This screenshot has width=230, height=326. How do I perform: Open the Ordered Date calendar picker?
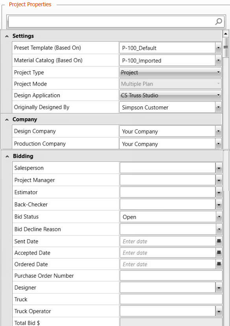[219, 264]
